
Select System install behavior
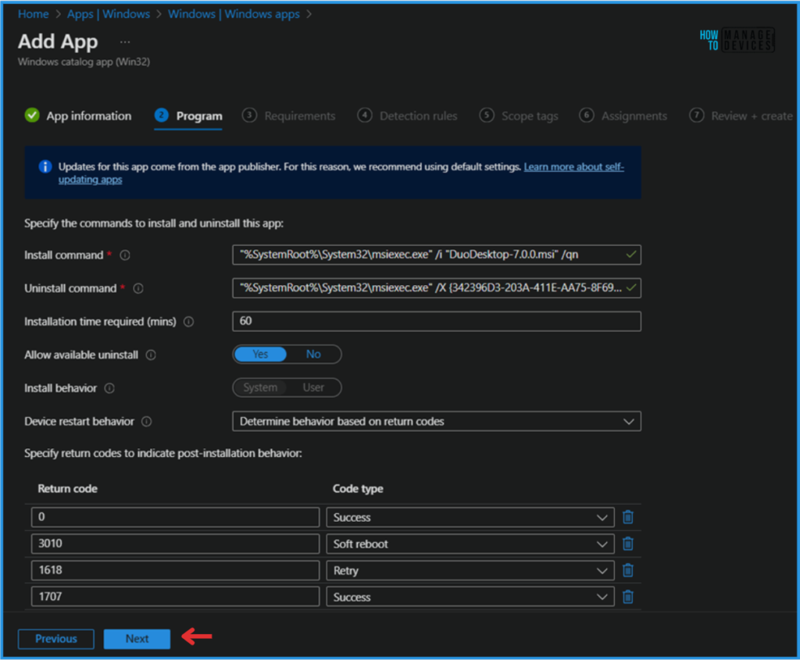(260, 387)
